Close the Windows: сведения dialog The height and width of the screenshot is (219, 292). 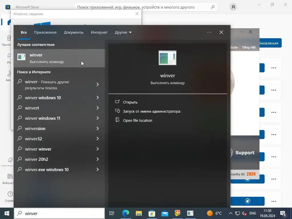[137, 14]
